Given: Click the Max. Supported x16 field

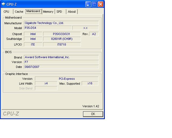Looking at the screenshot, I should coord(90,83).
